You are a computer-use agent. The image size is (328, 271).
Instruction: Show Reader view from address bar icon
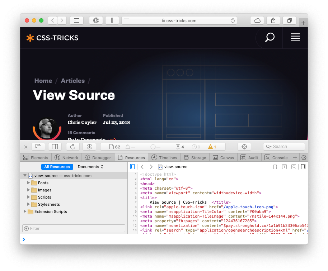127,20
